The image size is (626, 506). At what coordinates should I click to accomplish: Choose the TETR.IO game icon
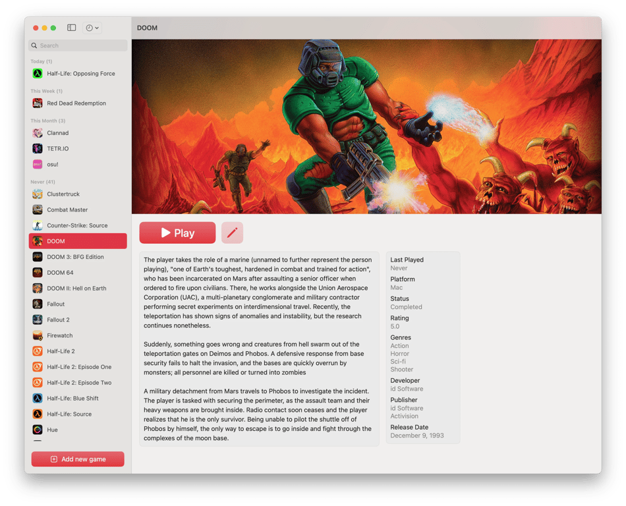38,148
